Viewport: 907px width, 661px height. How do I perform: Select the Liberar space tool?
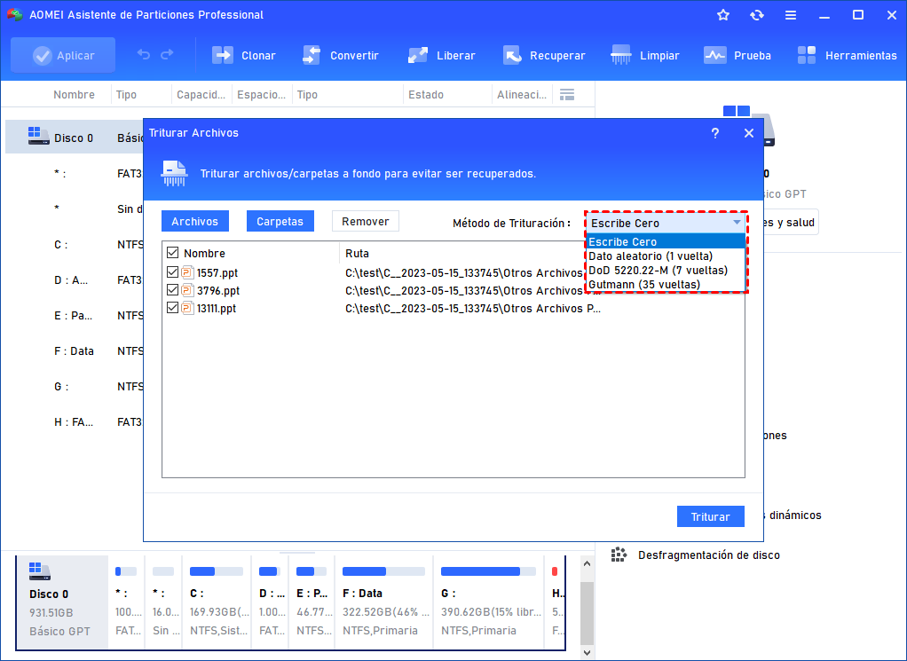pyautogui.click(x=418, y=55)
